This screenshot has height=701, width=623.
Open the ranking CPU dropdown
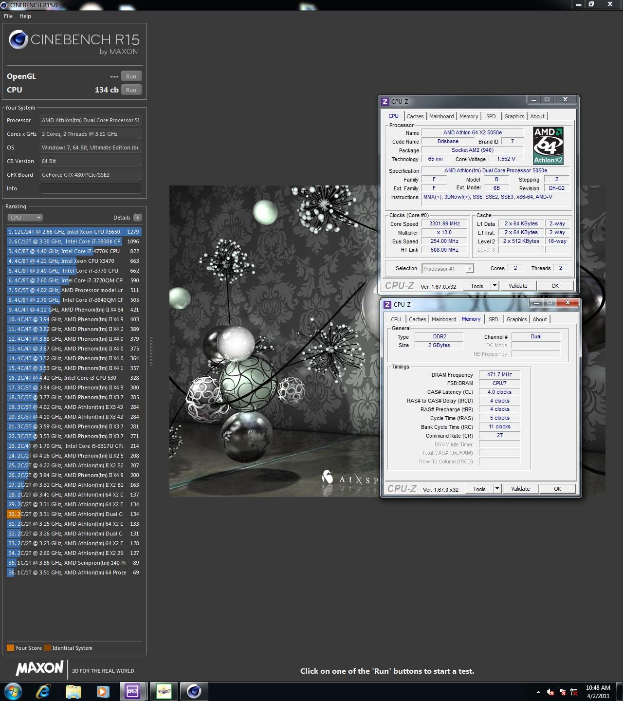(25, 218)
